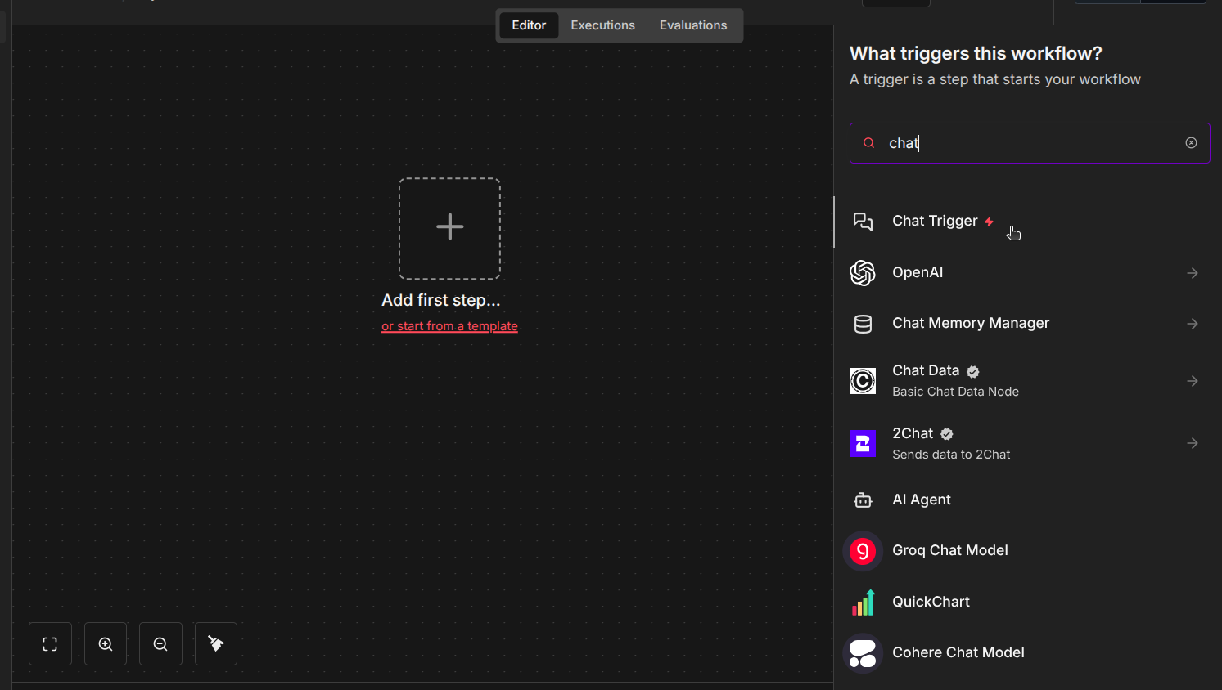Image resolution: width=1222 pixels, height=690 pixels.
Task: Click the tidy up workflow wand icon
Action: [x=215, y=643]
